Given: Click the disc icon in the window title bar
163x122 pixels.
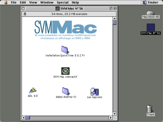Looking at the screenshot, I should click(58, 8).
